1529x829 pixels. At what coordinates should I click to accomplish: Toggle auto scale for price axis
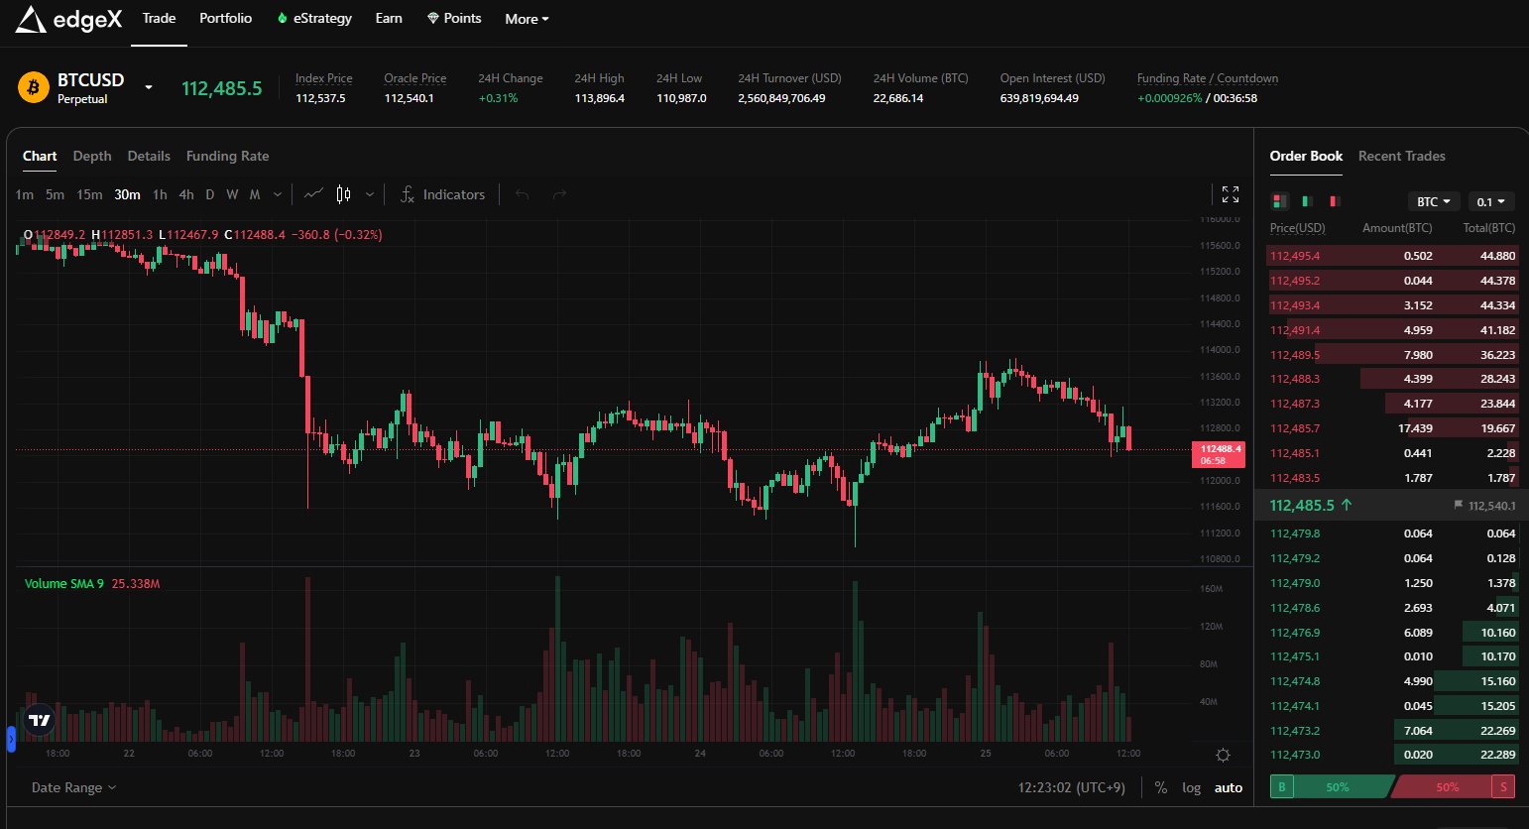pyautogui.click(x=1228, y=787)
